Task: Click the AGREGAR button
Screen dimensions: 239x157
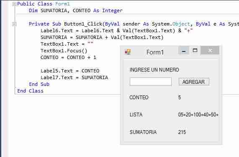Action: coord(194,82)
